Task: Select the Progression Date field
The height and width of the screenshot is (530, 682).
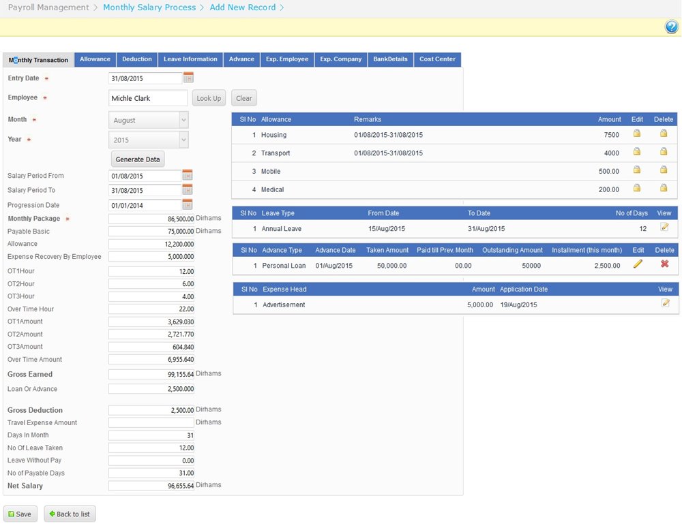Action: pos(145,206)
